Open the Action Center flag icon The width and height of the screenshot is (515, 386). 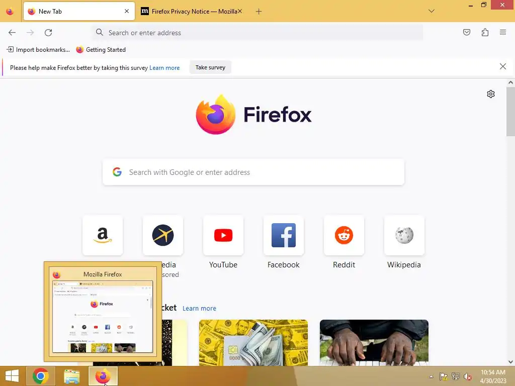(444, 376)
